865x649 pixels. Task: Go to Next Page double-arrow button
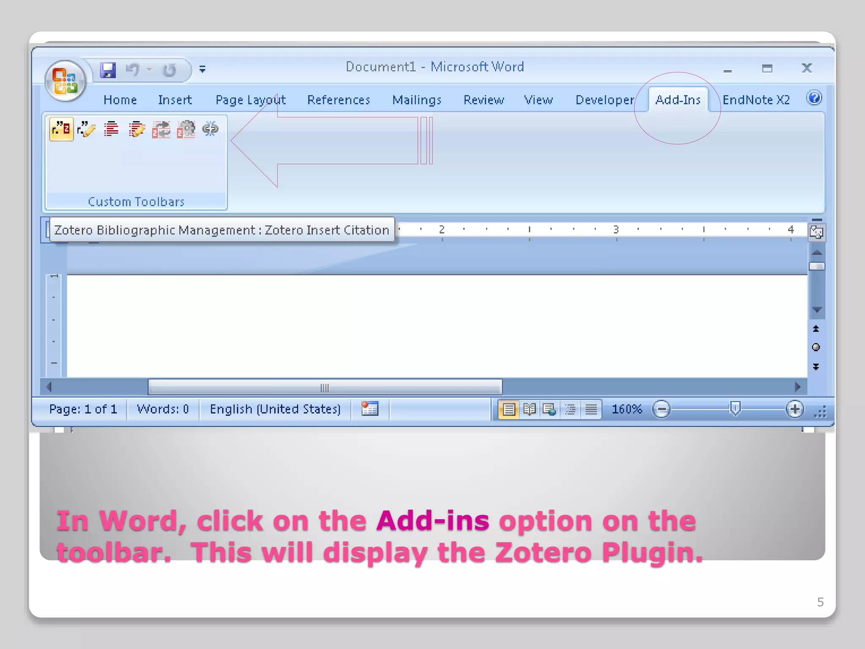(x=816, y=367)
